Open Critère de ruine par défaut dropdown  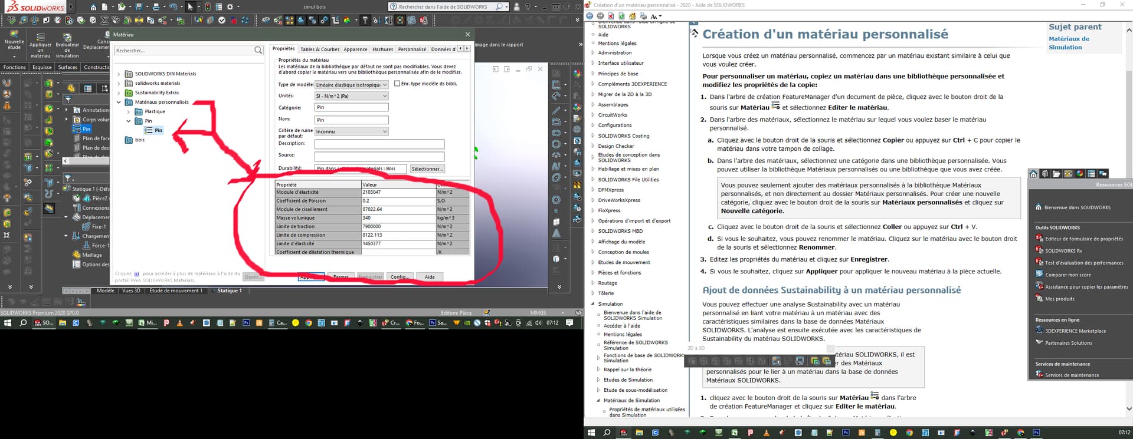pos(351,131)
